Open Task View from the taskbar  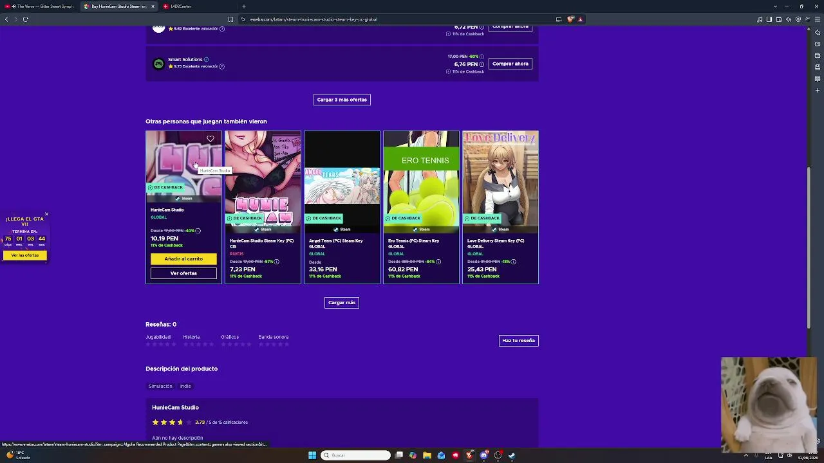[x=399, y=455]
